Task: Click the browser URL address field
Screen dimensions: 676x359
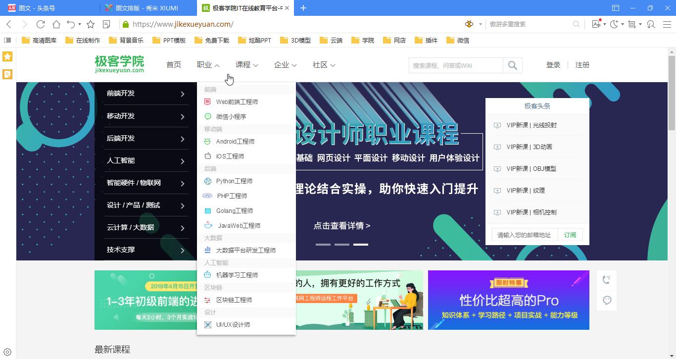Action: coord(292,24)
